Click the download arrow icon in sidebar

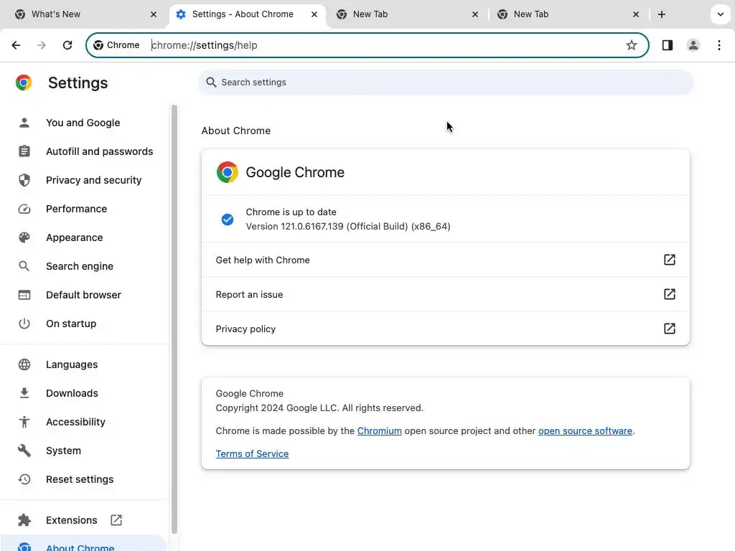(x=24, y=393)
